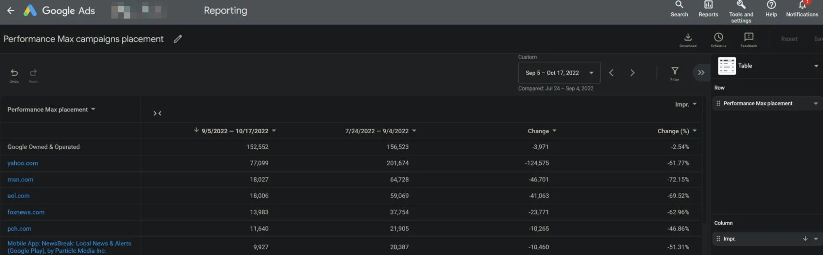Select the 201,674 value for yahoo.com
The width and height of the screenshot is (823, 255).
point(398,163)
